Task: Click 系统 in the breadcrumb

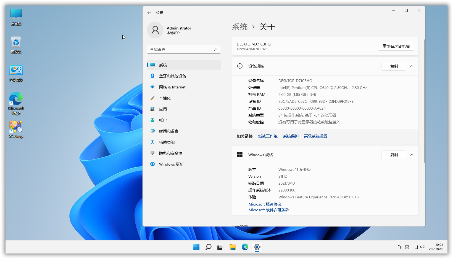Action: coord(240,27)
